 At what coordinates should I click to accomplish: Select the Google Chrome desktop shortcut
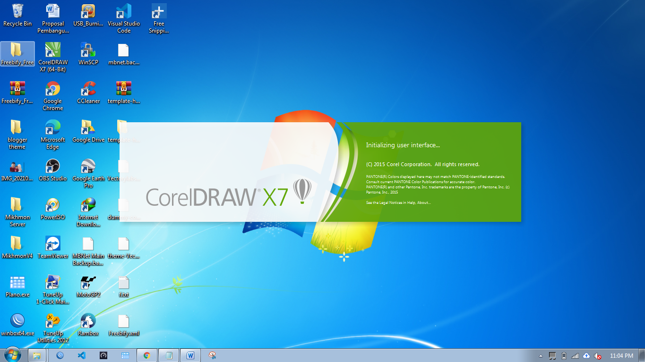tap(52, 96)
